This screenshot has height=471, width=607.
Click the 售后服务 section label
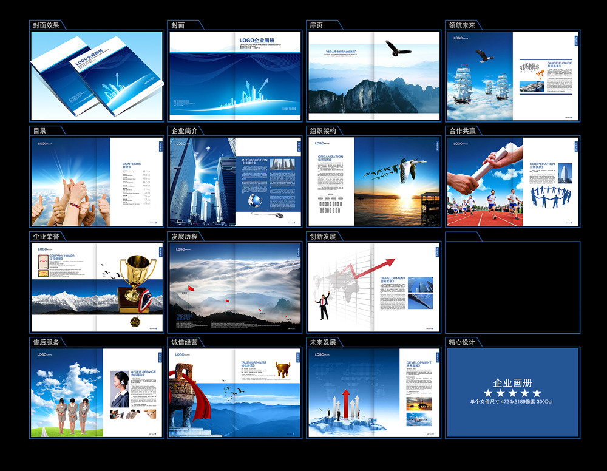(x=46, y=342)
